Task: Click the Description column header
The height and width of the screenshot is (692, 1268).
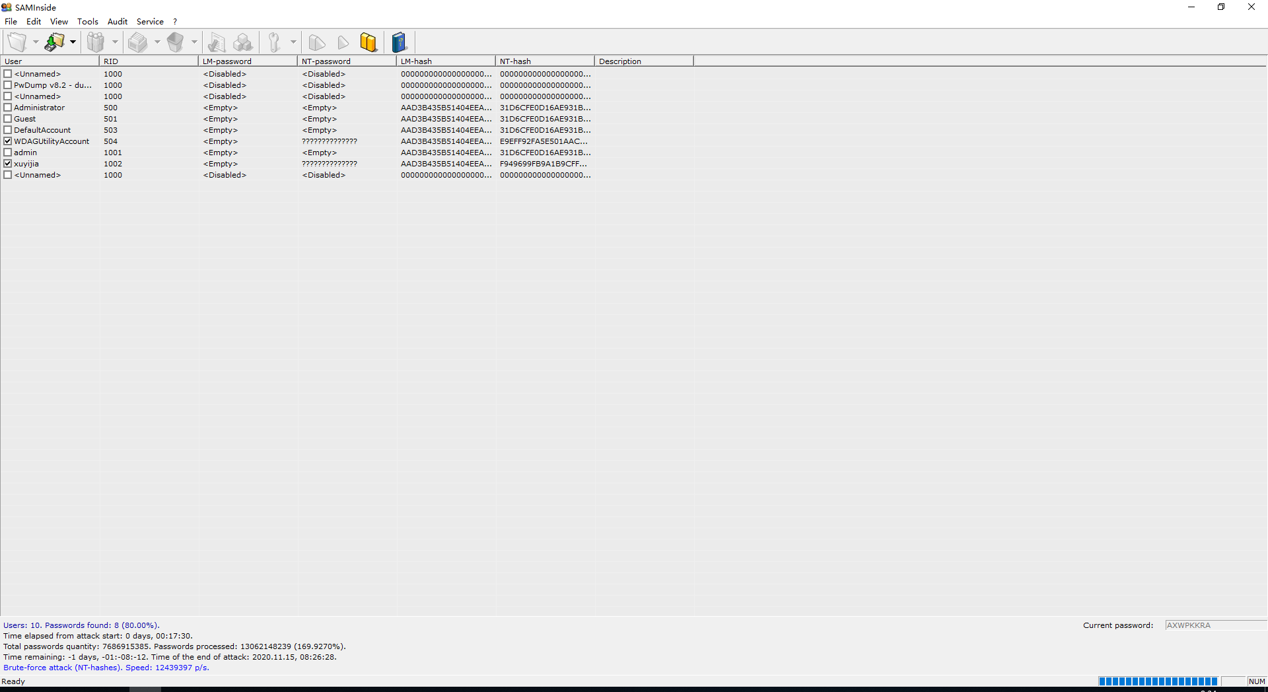Action: 644,61
